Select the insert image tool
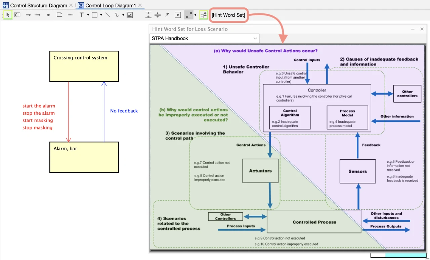Image resolution: width=430 pixels, height=260 pixels. [x=130, y=15]
